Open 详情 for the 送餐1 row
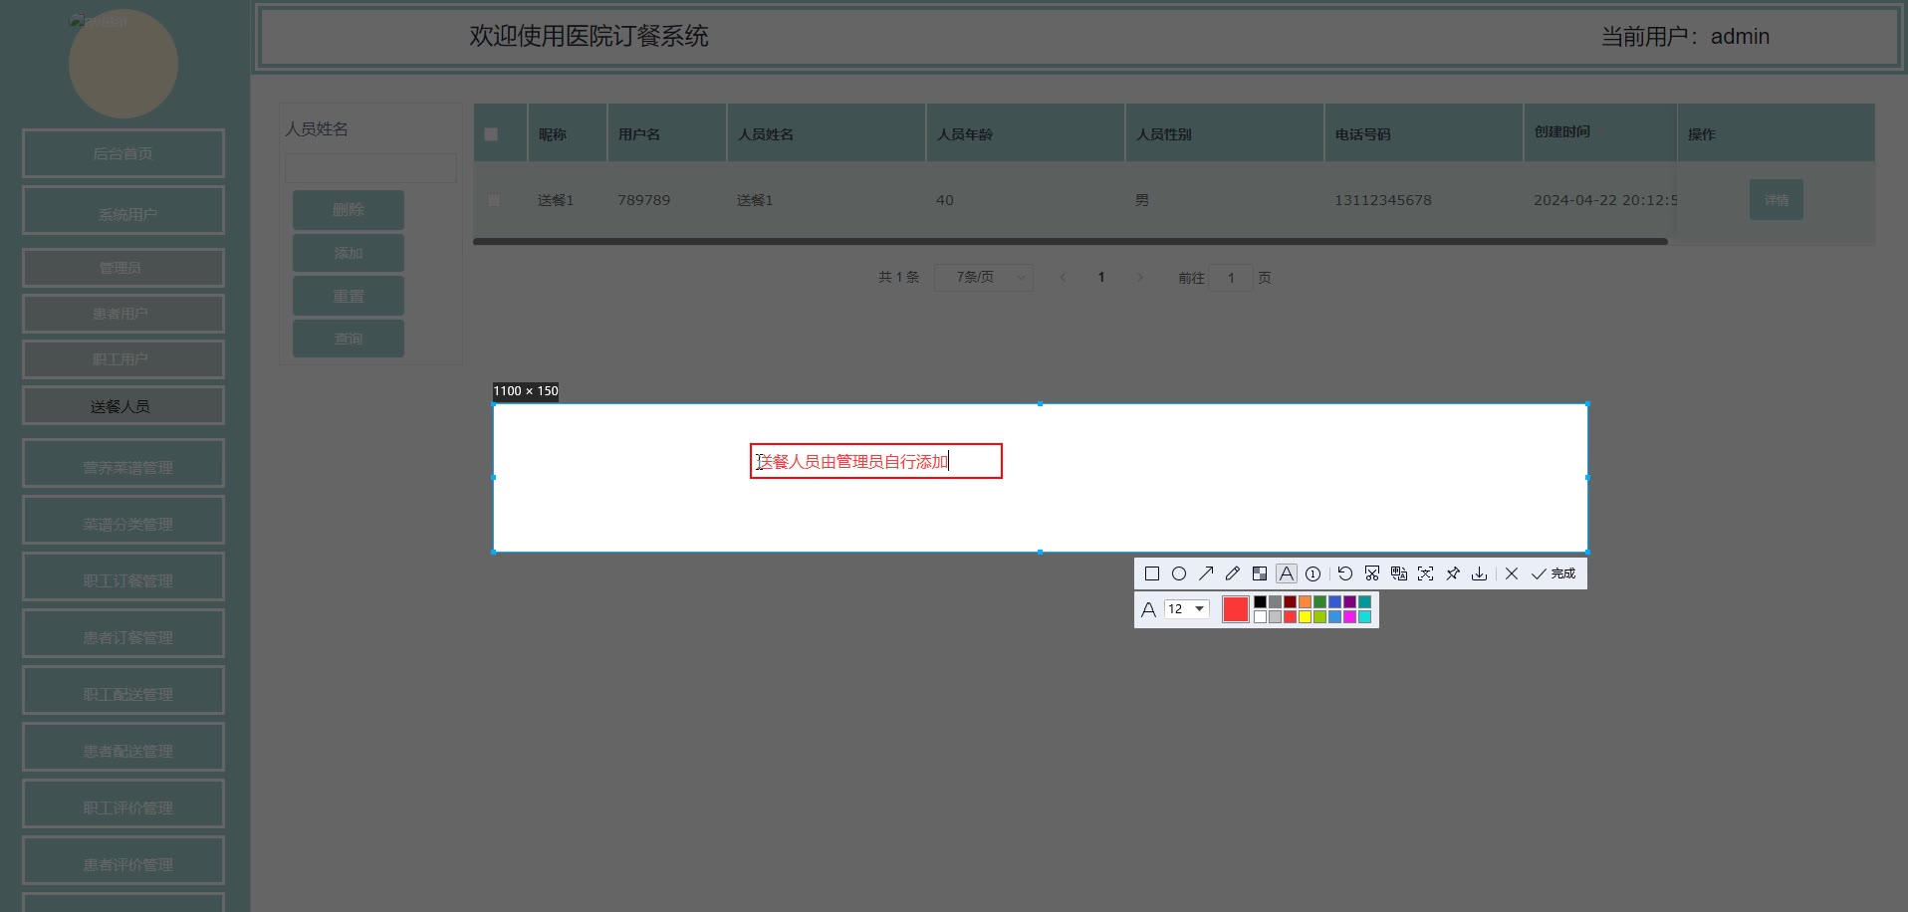Screen dimensions: 1908x912 point(1777,200)
